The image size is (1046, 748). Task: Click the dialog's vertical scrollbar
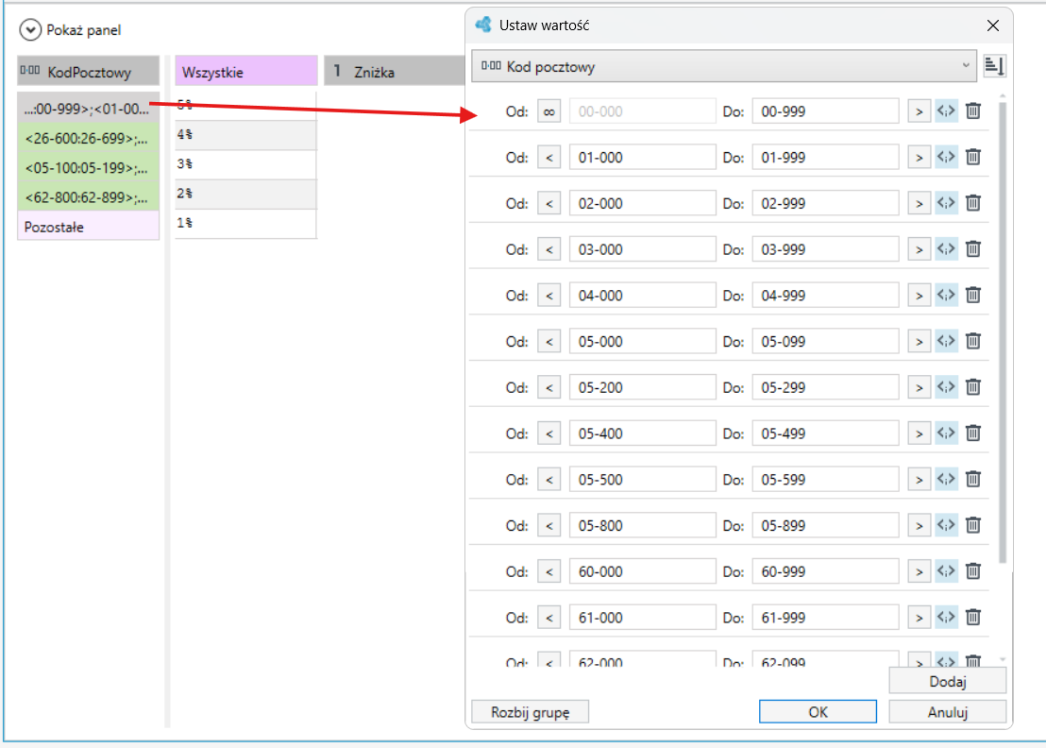click(x=1002, y=333)
